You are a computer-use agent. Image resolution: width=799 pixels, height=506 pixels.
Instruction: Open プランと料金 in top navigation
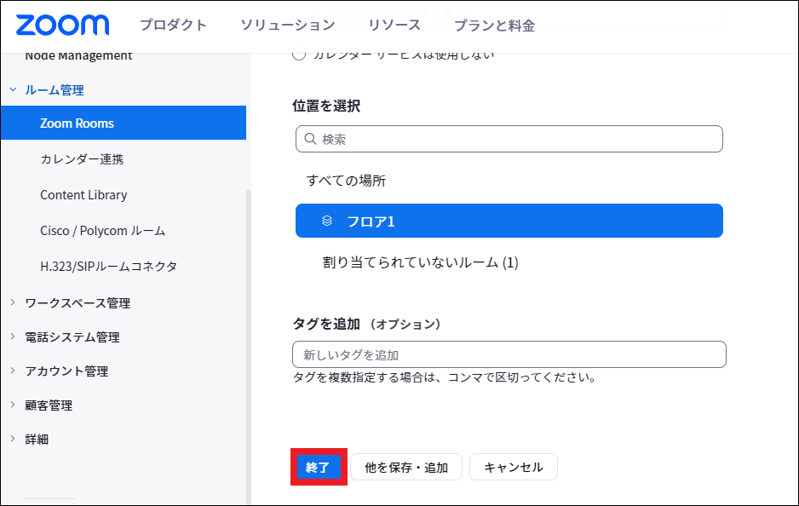pyautogui.click(x=494, y=25)
